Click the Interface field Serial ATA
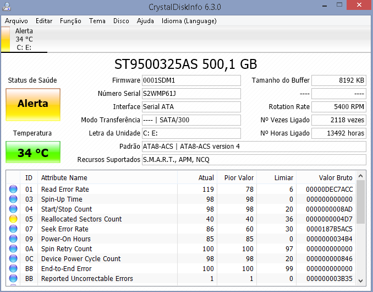The width and height of the screenshot is (373, 292). click(191, 107)
